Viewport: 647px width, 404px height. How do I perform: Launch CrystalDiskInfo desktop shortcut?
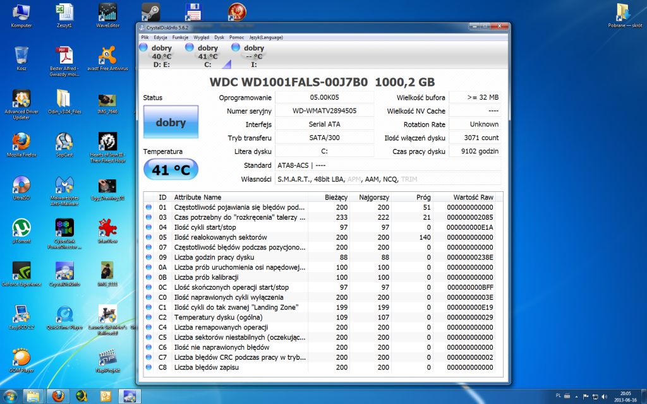pyautogui.click(x=64, y=274)
